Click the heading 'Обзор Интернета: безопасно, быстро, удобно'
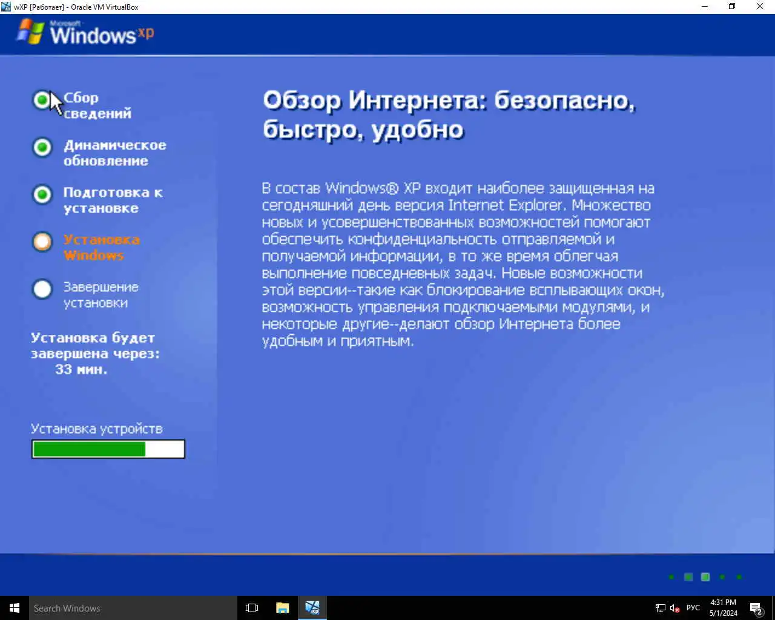This screenshot has height=620, width=775. [x=449, y=114]
